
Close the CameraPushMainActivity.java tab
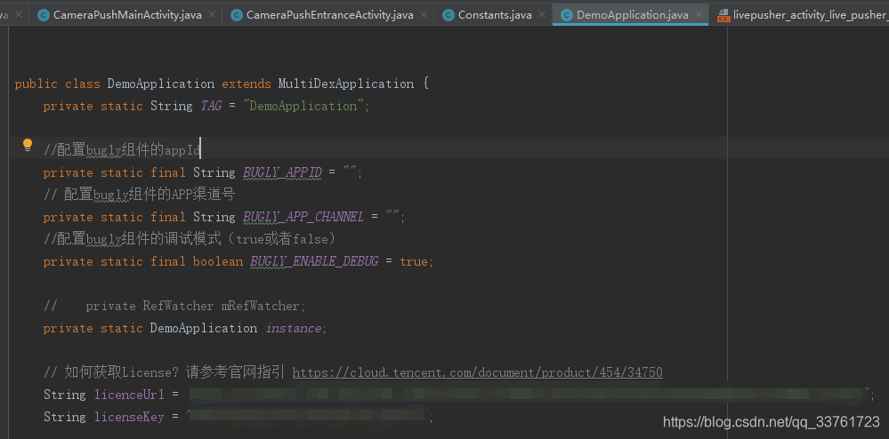pyautogui.click(x=212, y=15)
